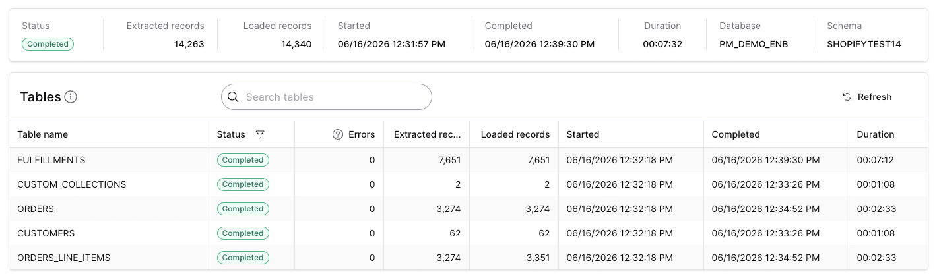937x278 pixels.
Task: Click CUSTOM_COLLECTIONS errors value 0
Action: (372, 184)
